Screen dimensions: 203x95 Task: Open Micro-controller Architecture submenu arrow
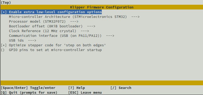click(135, 17)
